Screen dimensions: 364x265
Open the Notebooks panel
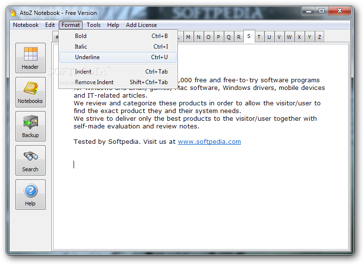[x=30, y=92]
